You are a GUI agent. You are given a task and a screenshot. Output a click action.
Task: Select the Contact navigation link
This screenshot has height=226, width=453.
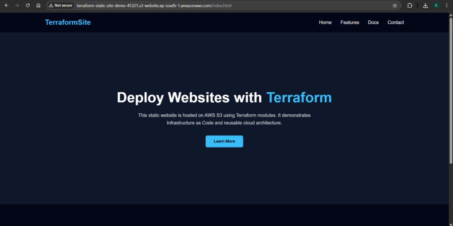[x=395, y=23]
